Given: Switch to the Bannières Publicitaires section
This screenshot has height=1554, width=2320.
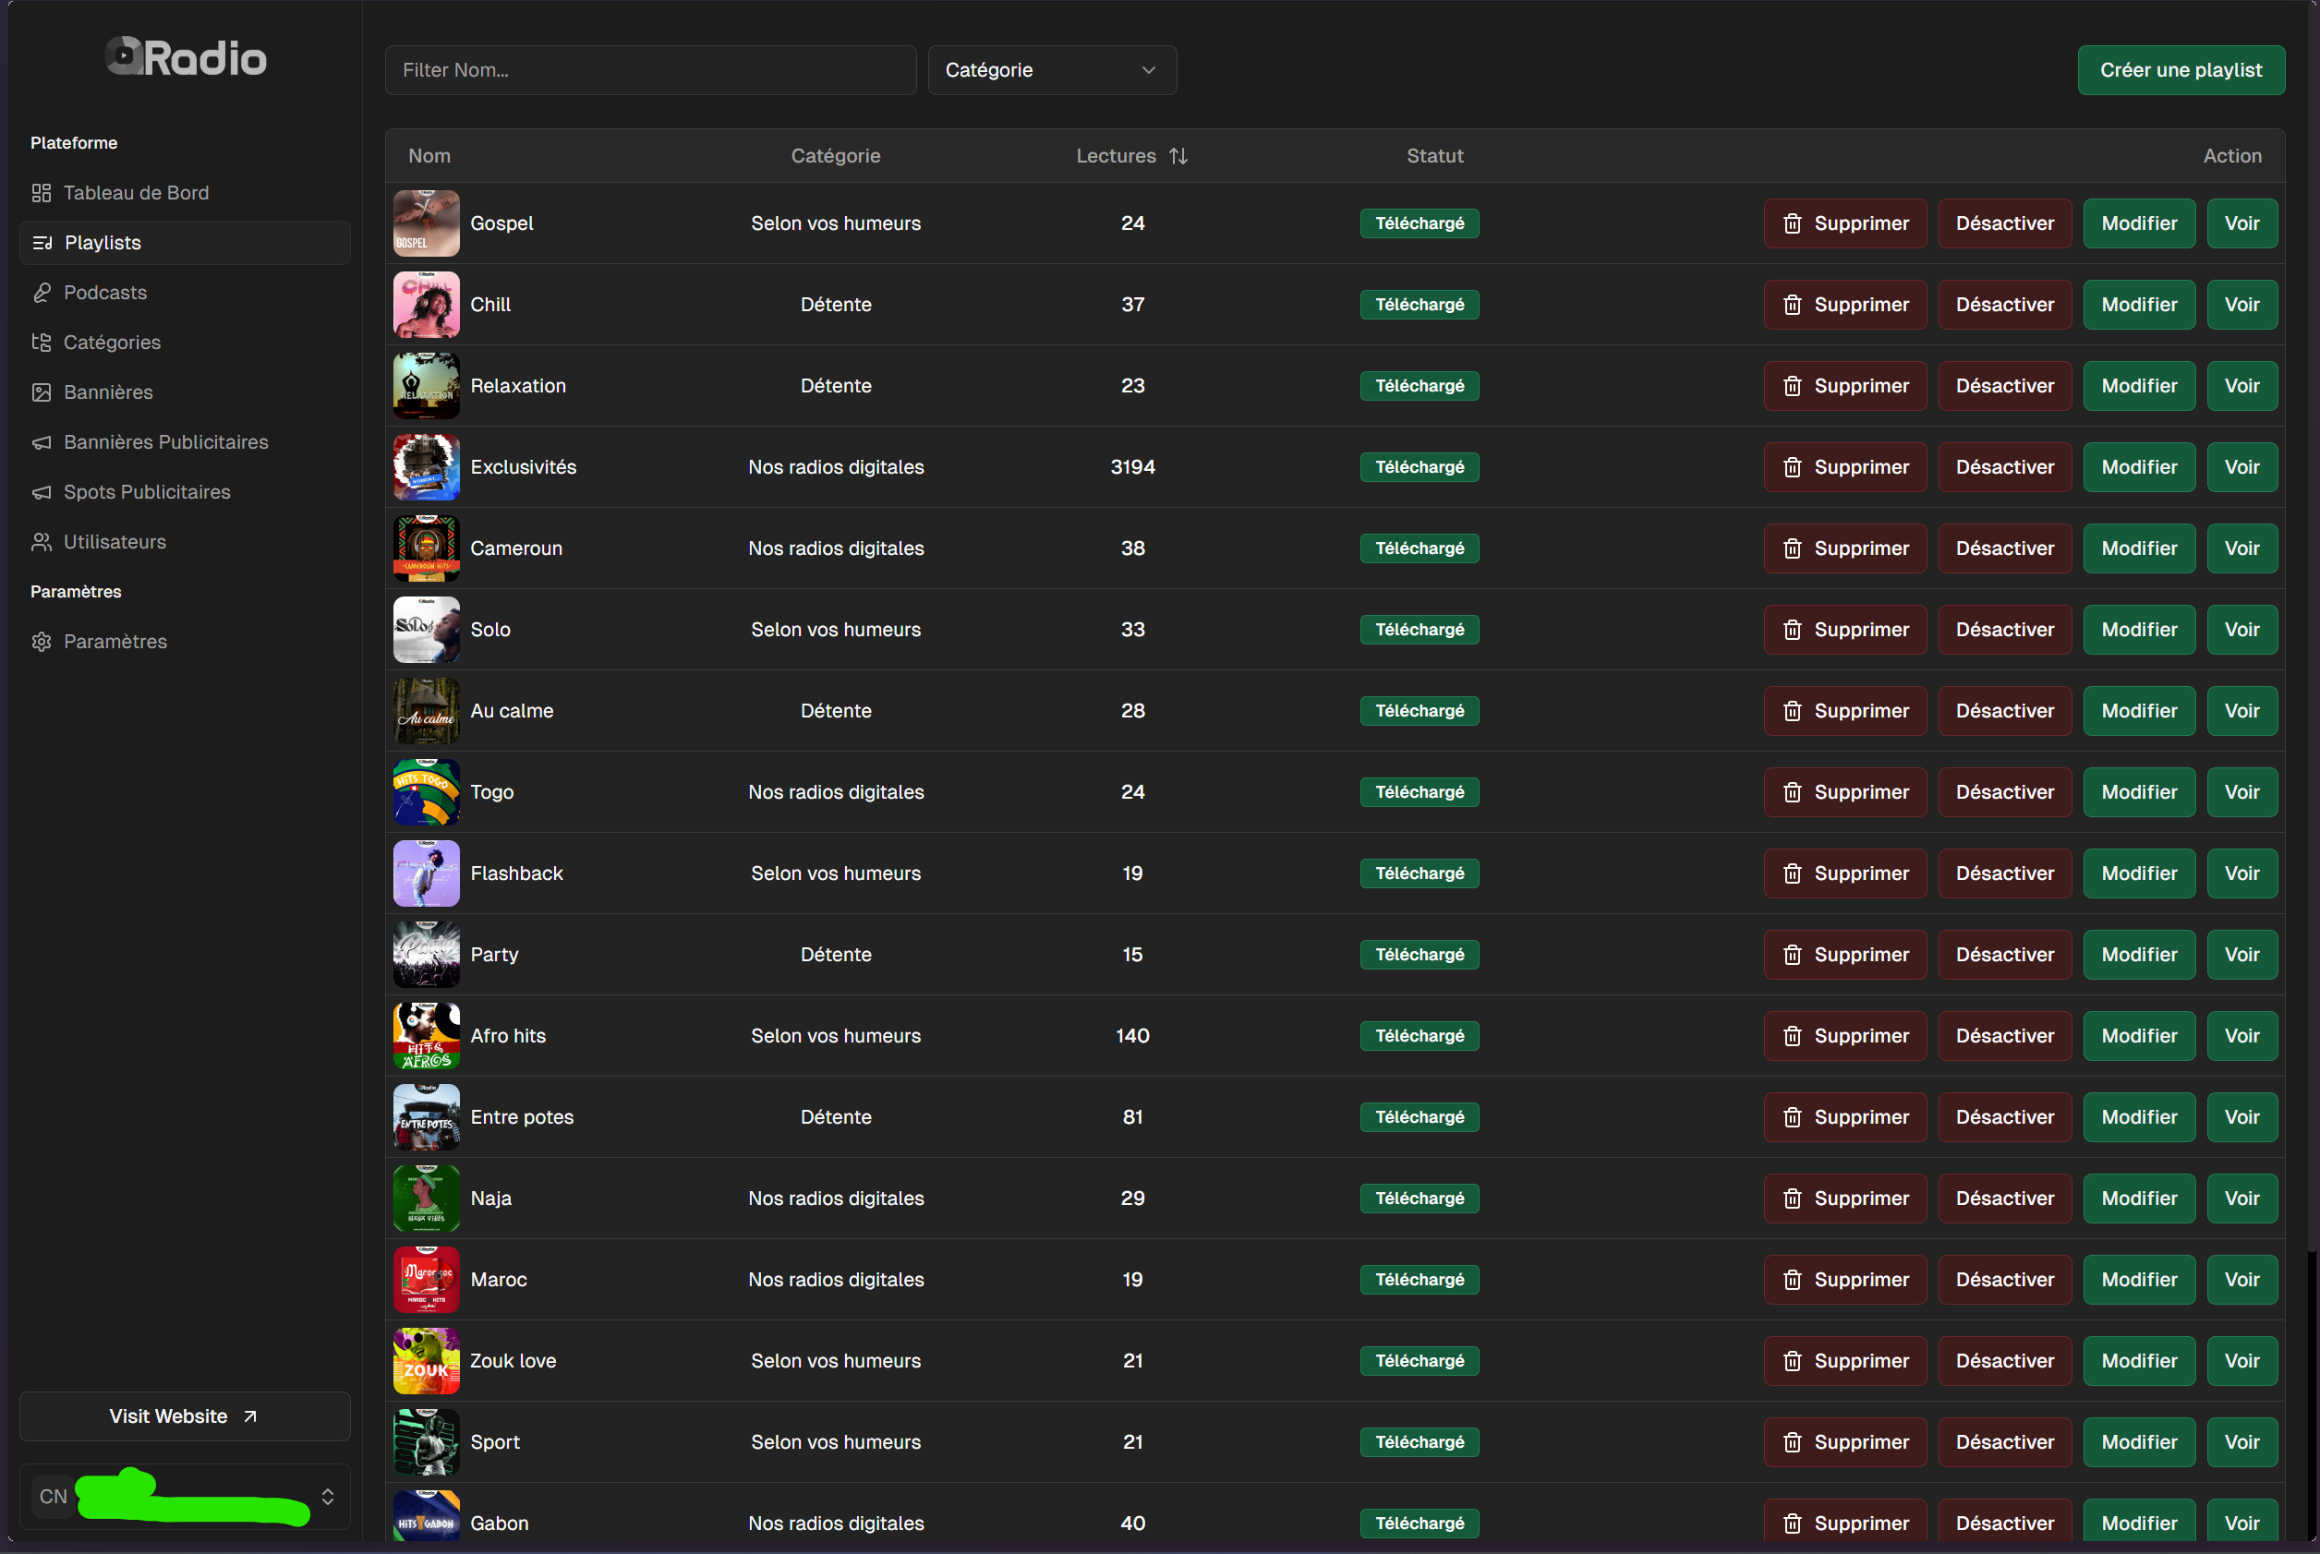Looking at the screenshot, I should (x=165, y=442).
